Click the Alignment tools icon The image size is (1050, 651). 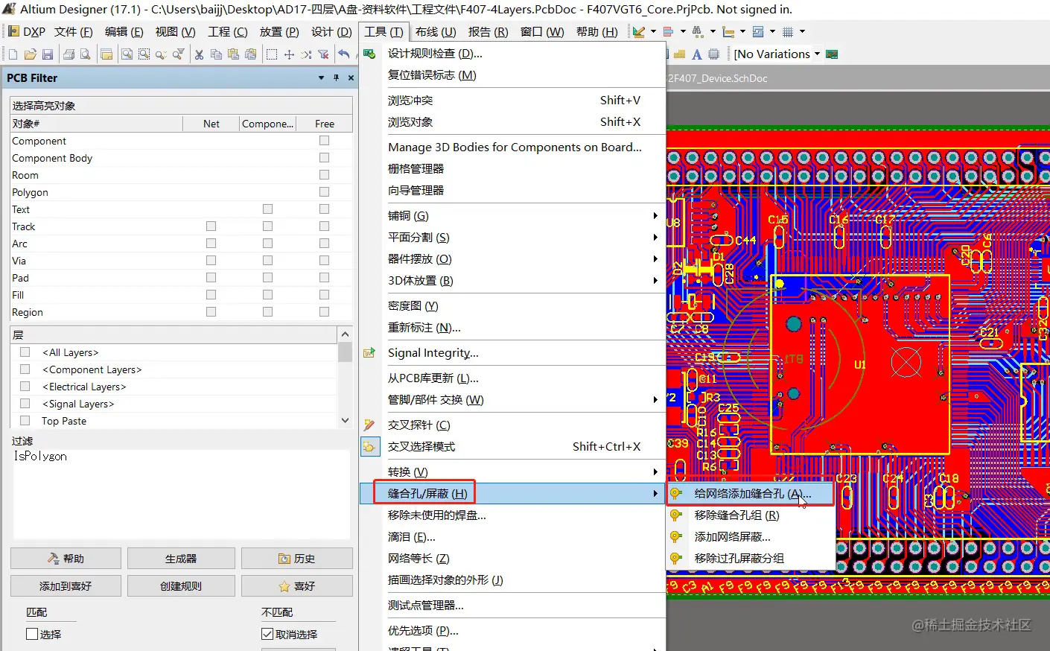tap(668, 32)
